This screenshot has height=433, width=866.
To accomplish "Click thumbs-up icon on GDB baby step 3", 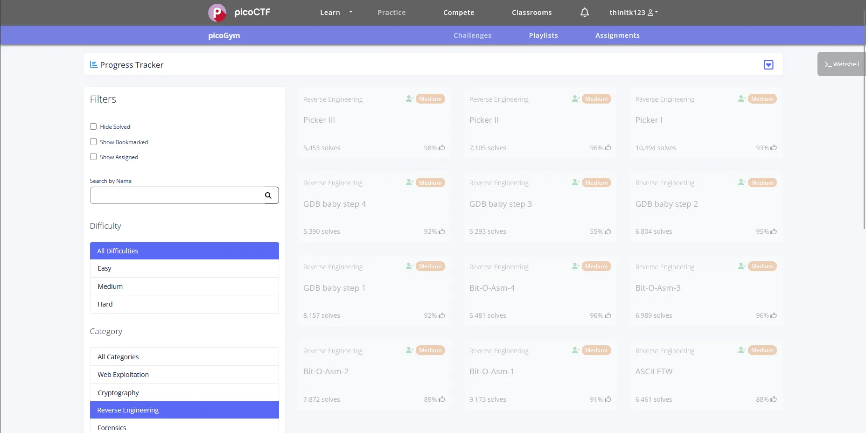I will (608, 231).
